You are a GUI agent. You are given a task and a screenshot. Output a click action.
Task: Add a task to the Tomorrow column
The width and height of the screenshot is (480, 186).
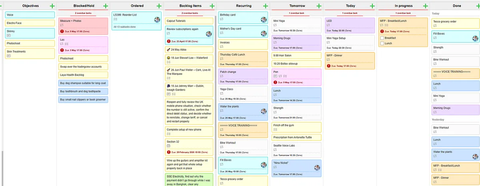click(319, 6)
